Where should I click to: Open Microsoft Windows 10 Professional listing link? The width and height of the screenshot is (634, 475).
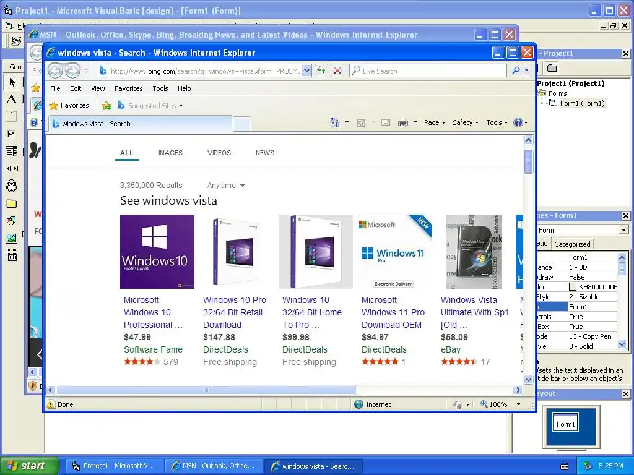[154, 312]
